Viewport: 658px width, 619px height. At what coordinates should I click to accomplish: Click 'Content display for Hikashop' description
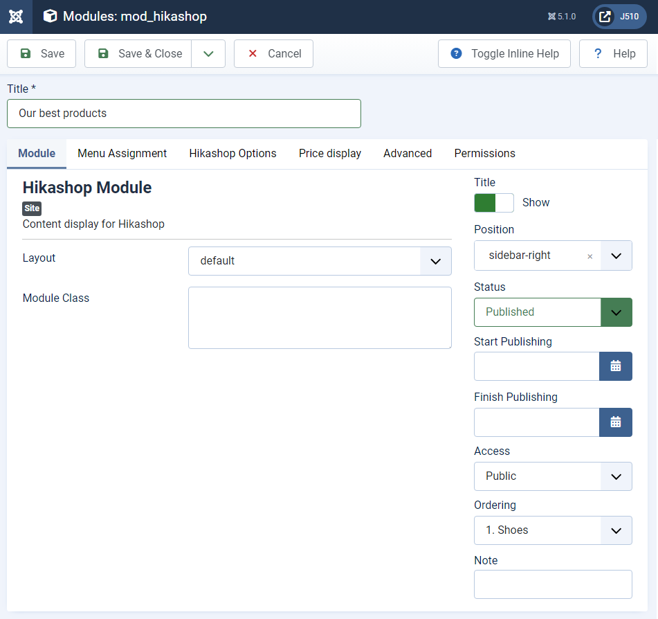[x=93, y=224]
